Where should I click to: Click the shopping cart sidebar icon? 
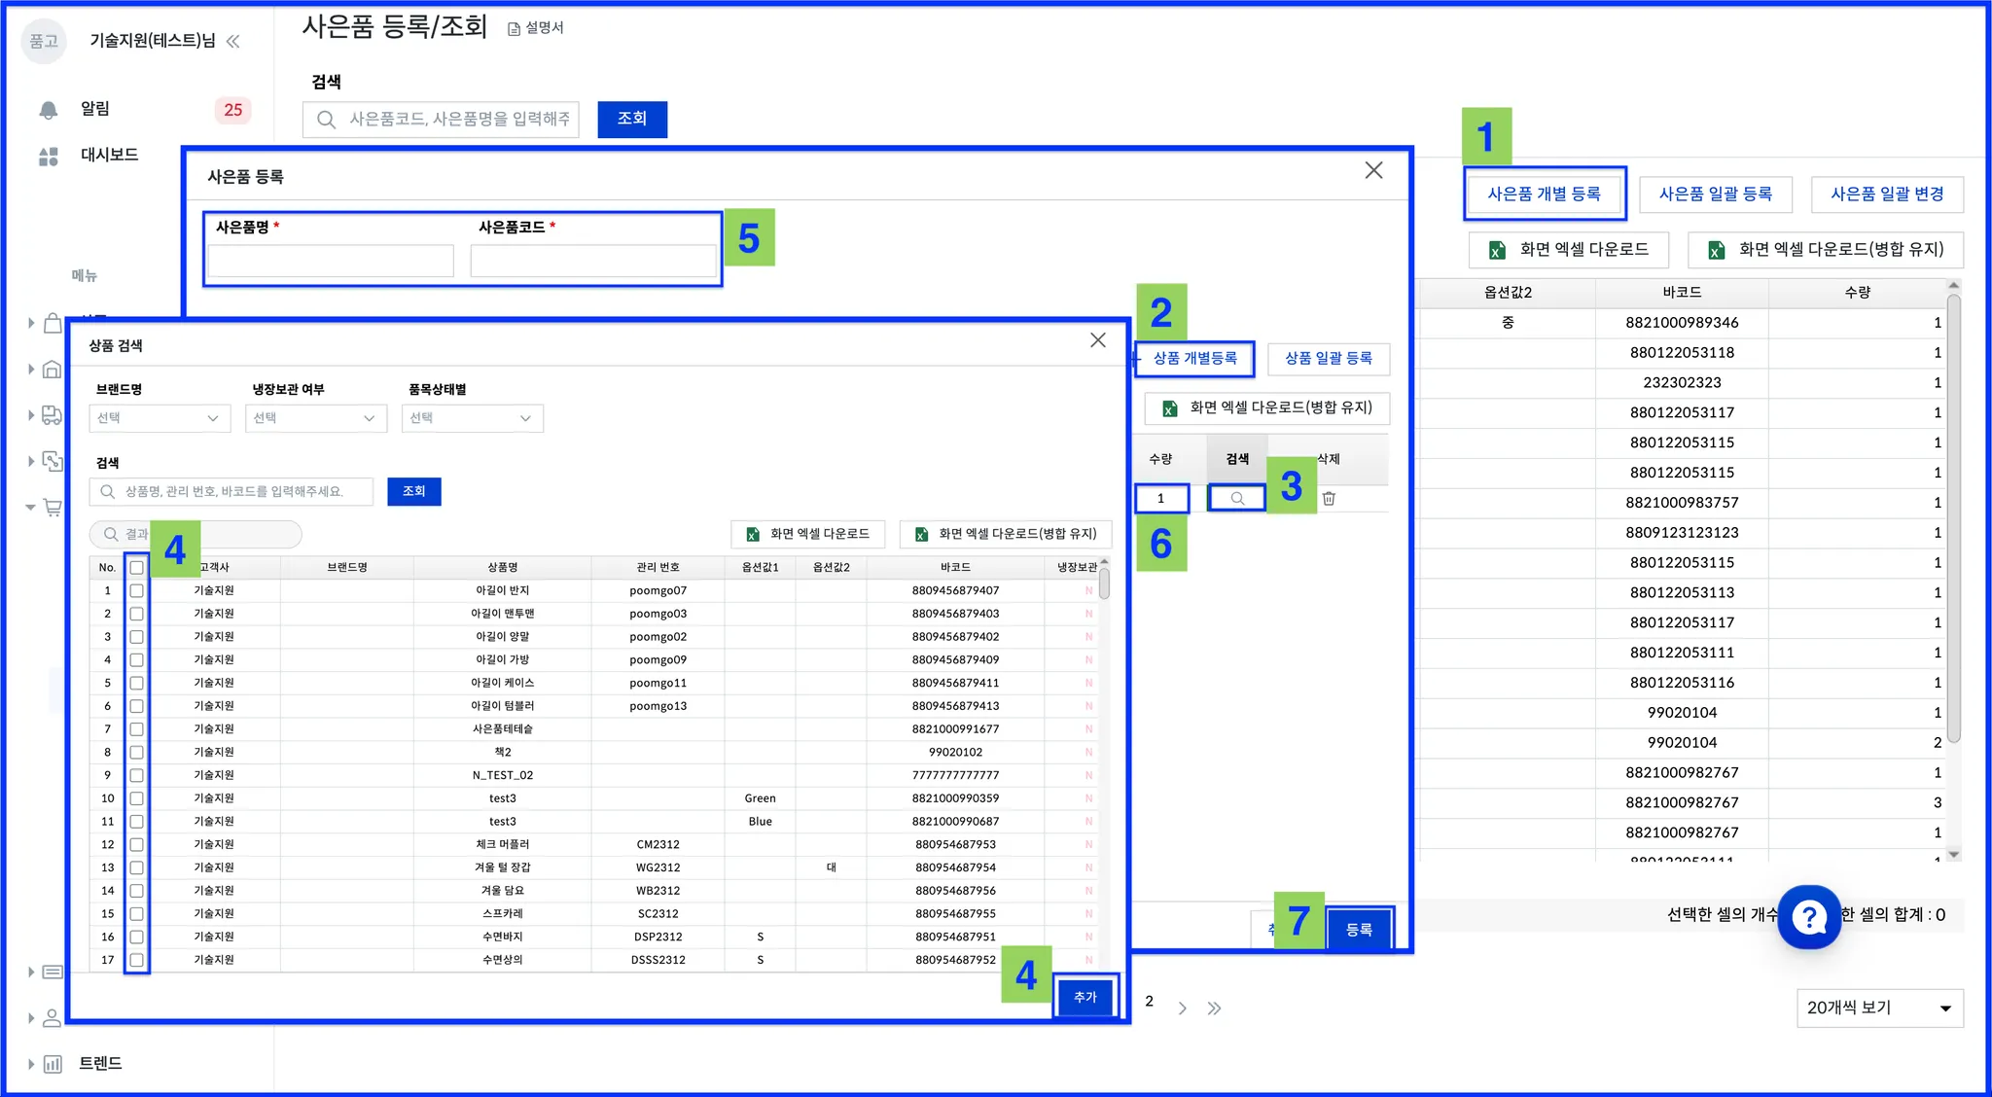click(x=53, y=507)
